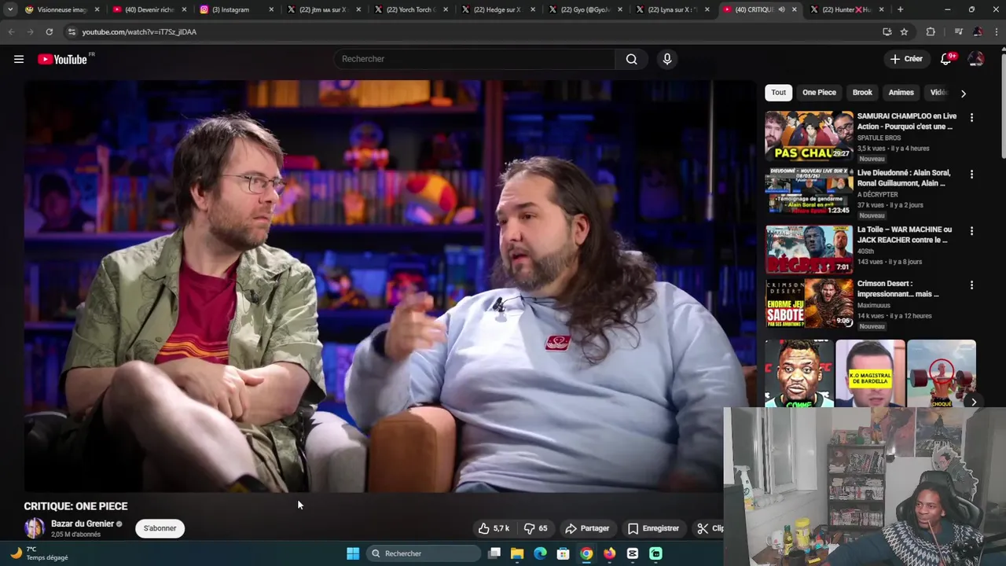Image resolution: width=1006 pixels, height=566 pixels.
Task: Open Microsoft Store from the taskbar
Action: (x=563, y=553)
